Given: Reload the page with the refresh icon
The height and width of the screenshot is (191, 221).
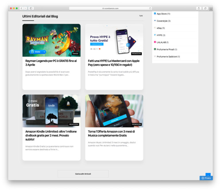Looking at the screenshot, I should pos(150,8).
